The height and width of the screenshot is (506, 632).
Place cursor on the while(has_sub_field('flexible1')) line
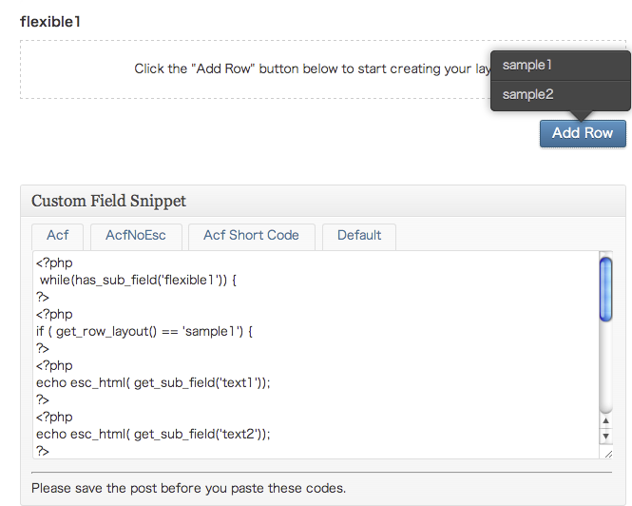(138, 280)
